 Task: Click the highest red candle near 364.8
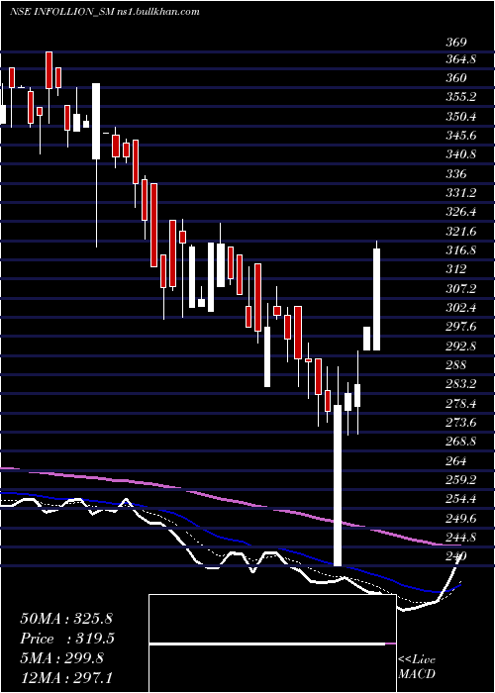coord(49,87)
